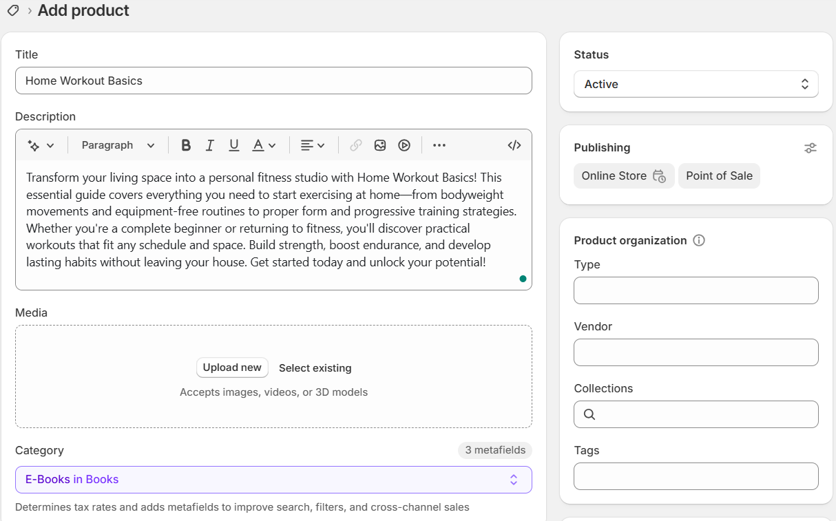
Task: Click the Tags input field
Action: pyautogui.click(x=696, y=476)
